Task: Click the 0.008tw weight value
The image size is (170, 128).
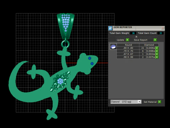Action: click(x=151, y=51)
